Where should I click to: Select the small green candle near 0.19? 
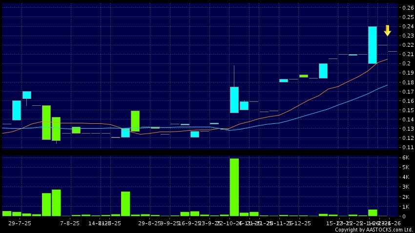pos(304,76)
